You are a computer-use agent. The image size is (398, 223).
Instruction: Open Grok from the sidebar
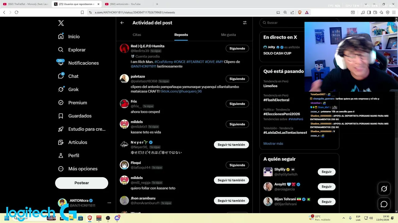tap(68, 90)
